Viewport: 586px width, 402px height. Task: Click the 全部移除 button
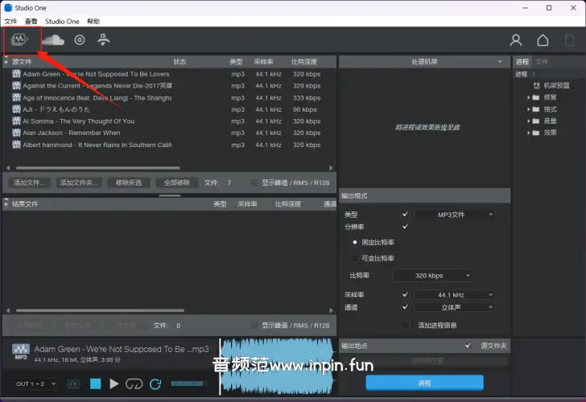coord(177,183)
